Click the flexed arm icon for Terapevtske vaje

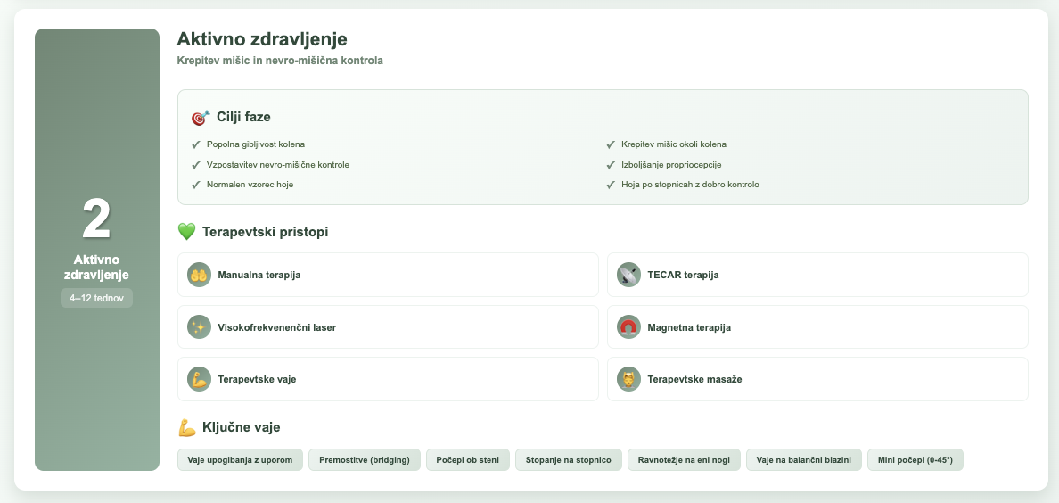coord(200,379)
